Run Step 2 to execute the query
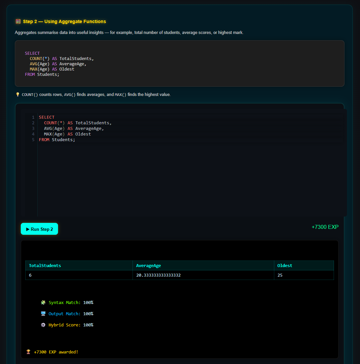This screenshot has width=360, height=364. pos(39,228)
